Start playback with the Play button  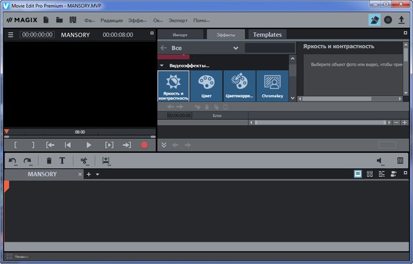[x=89, y=146]
